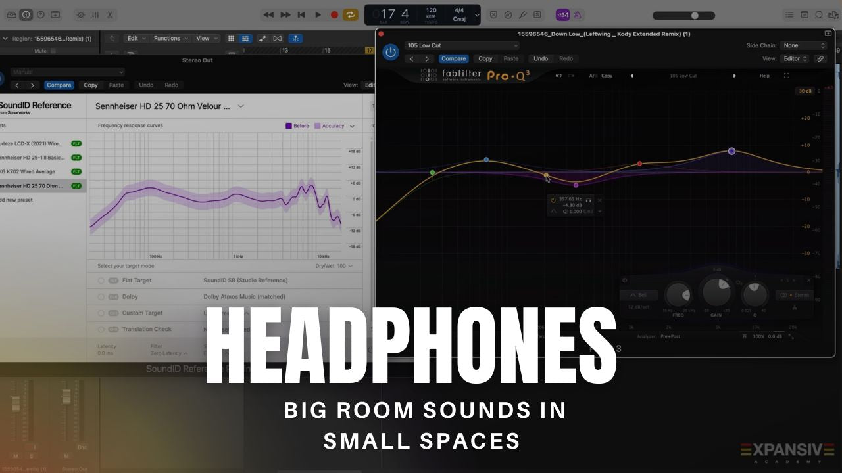Image resolution: width=842 pixels, height=473 pixels.
Task: Adjust the master volume slider in control bar
Action: pyautogui.click(x=684, y=15)
